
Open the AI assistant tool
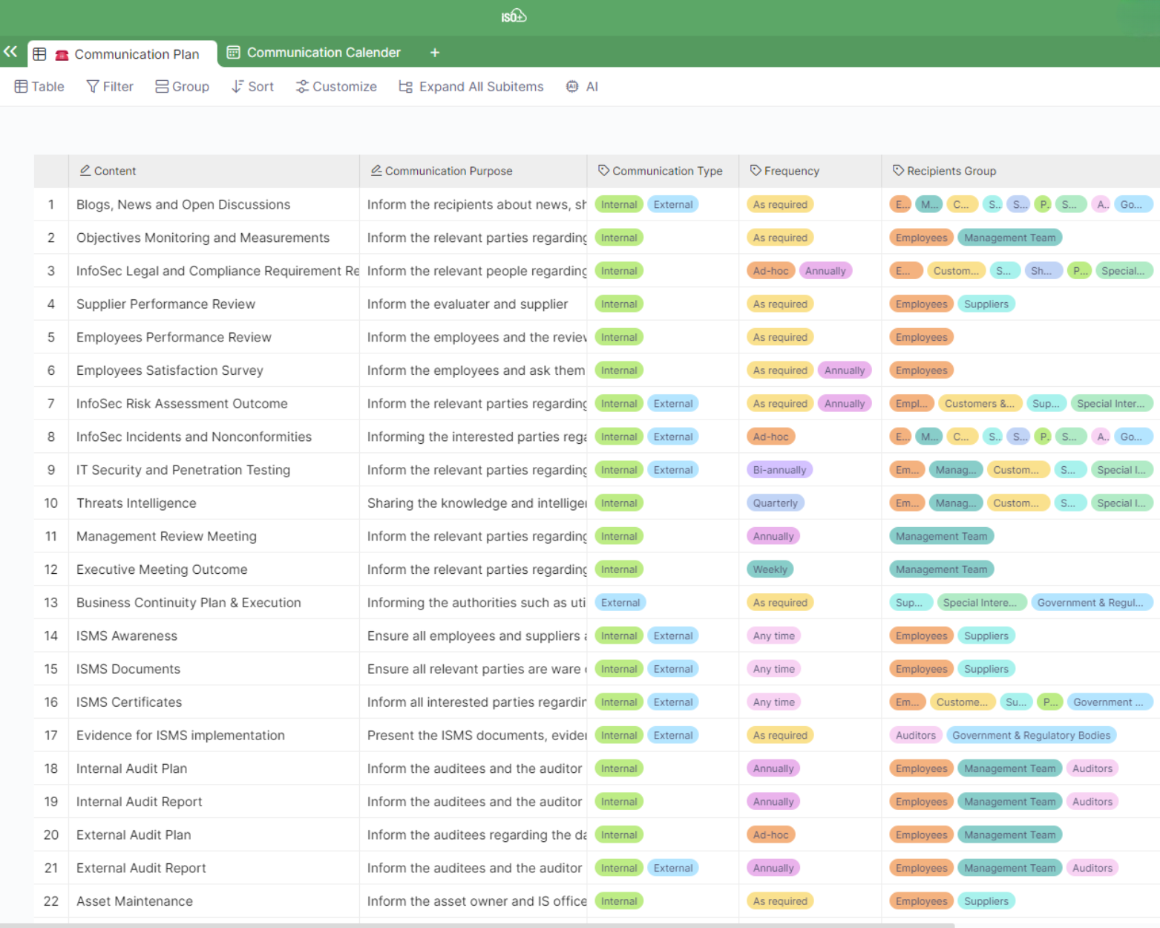click(x=582, y=87)
